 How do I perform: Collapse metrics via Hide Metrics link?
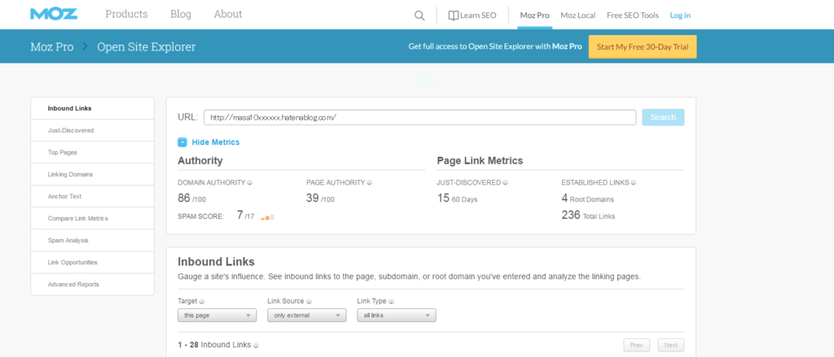tap(215, 142)
